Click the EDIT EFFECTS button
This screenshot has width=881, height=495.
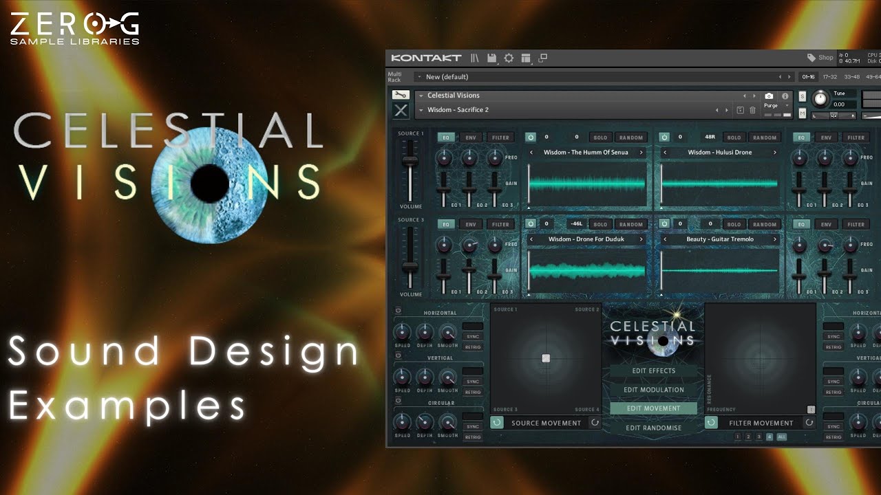(654, 371)
